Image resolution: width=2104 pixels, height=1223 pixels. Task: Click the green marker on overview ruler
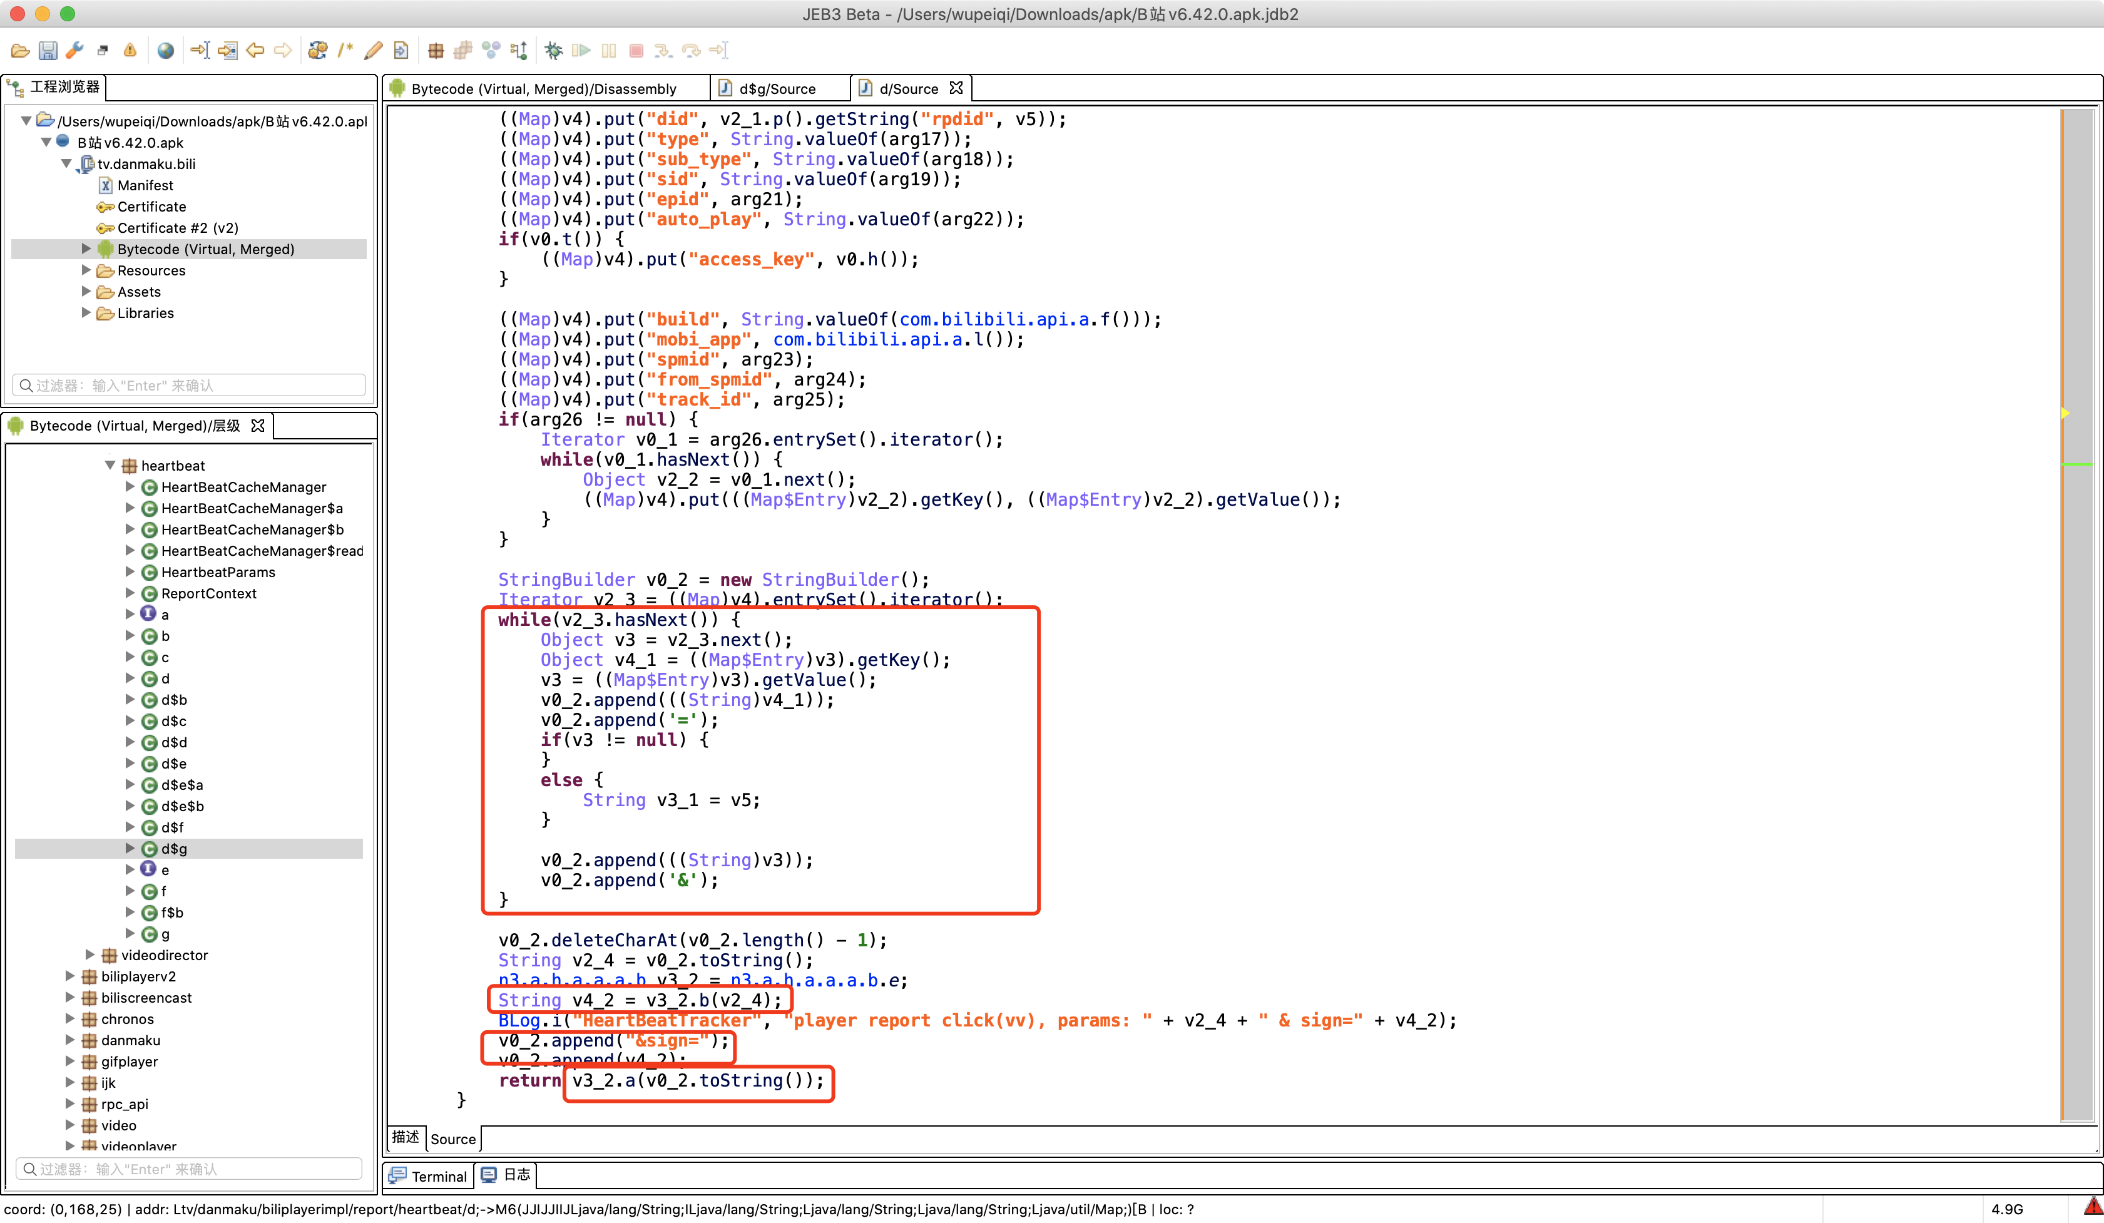[2076, 463]
